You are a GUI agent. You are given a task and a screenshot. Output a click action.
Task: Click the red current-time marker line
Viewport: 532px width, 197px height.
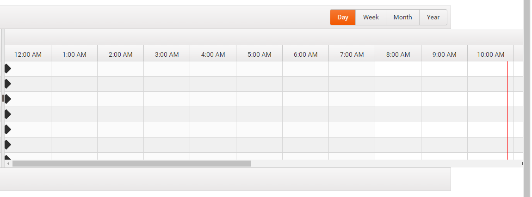(x=507, y=110)
